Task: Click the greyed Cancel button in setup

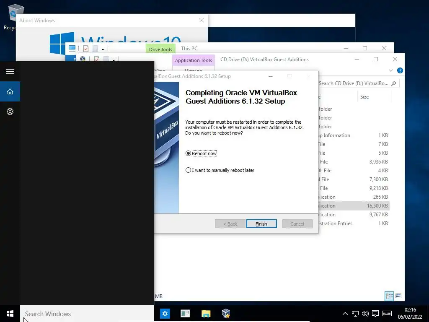Action: (x=297, y=224)
